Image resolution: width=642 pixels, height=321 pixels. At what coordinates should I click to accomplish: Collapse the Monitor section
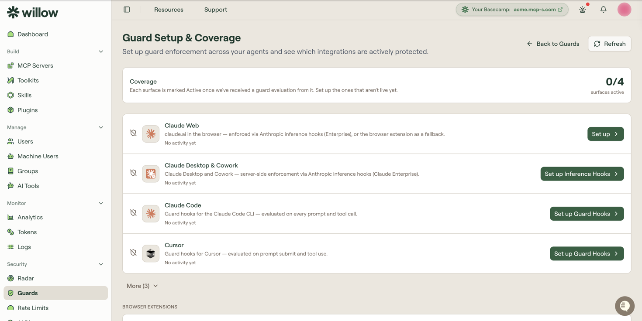pos(101,203)
